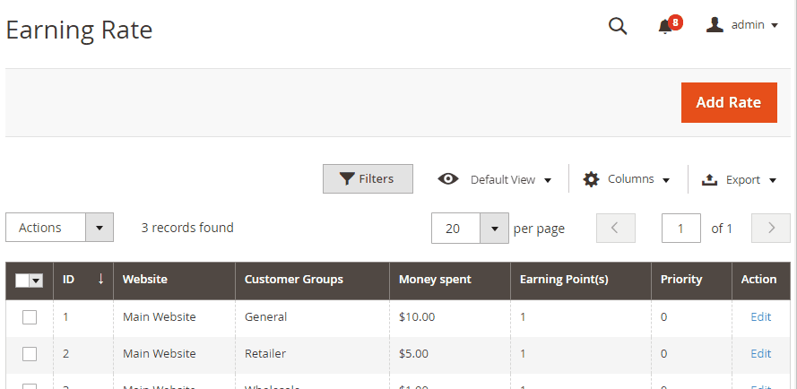
Task: Click the "$5.00" money spent cell
Action: (x=414, y=353)
